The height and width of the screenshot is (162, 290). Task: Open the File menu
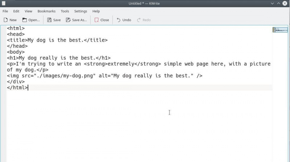click(5, 11)
